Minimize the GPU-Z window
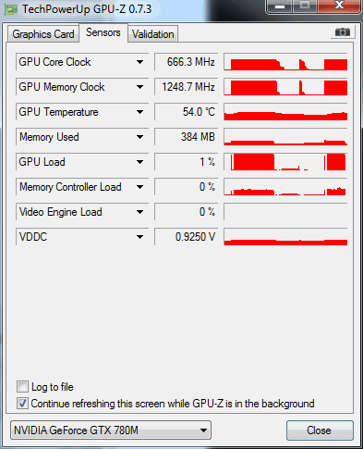Image resolution: width=363 pixels, height=449 pixels. coord(280,6)
